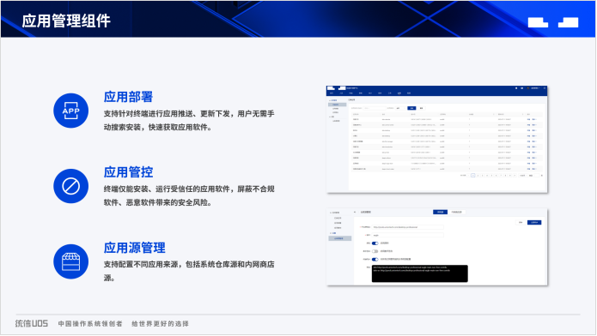The width and height of the screenshot is (597, 336).
Task: Enable the middle grey toggle in the source form
Action: click(375, 251)
